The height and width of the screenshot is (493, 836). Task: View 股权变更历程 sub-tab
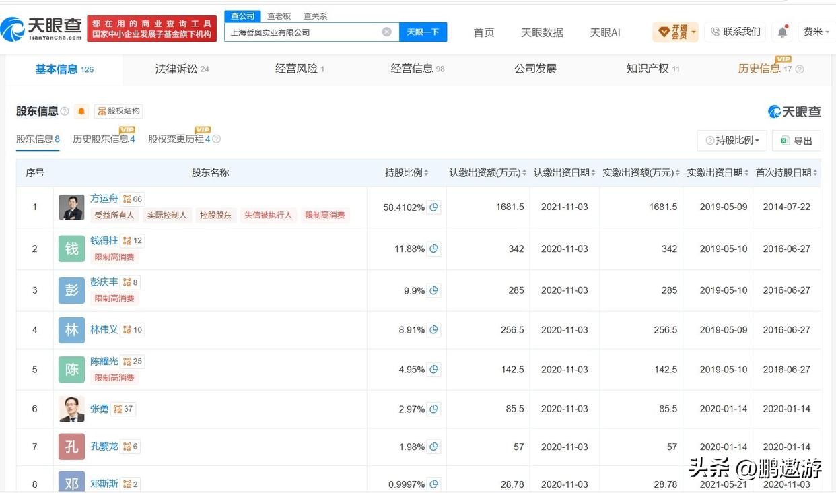click(x=179, y=139)
